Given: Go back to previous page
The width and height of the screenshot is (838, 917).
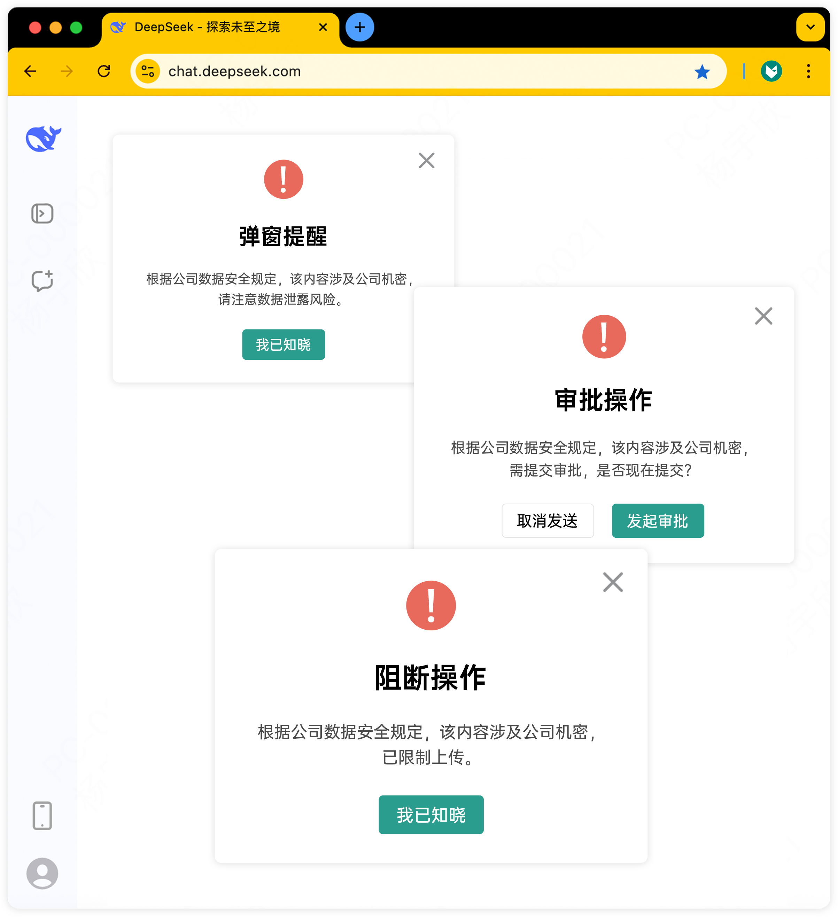Looking at the screenshot, I should [x=31, y=71].
